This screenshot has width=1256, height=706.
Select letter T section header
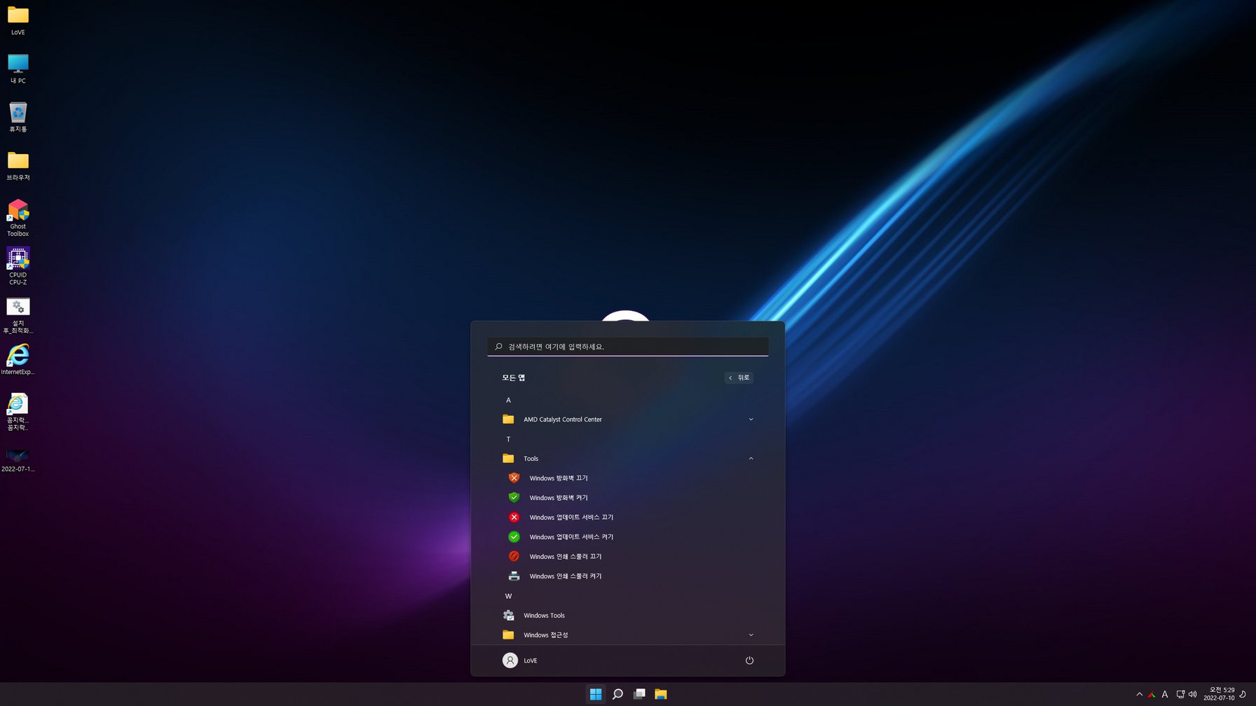pyautogui.click(x=508, y=439)
